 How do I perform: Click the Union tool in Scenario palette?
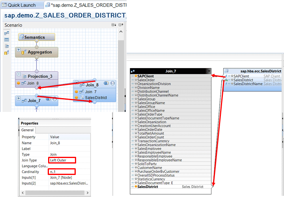pyautogui.click(x=6, y=39)
